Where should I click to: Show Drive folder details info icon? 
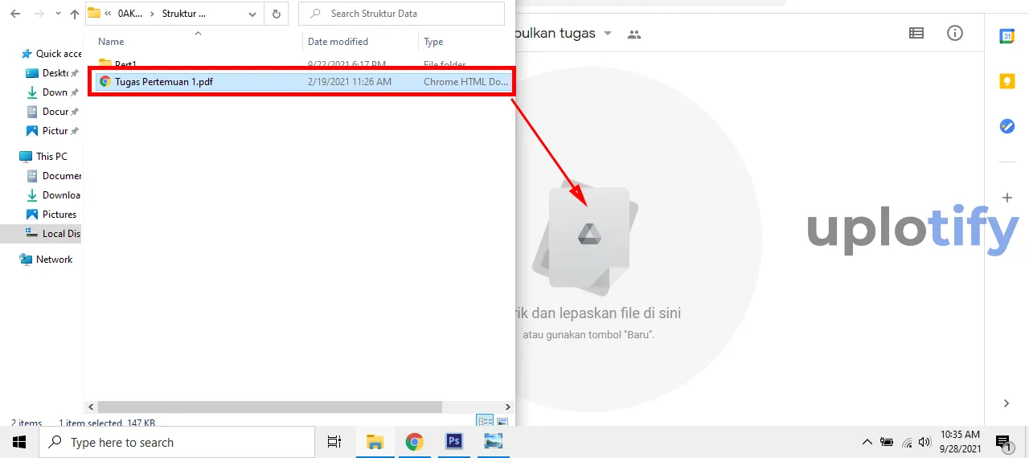(x=955, y=33)
